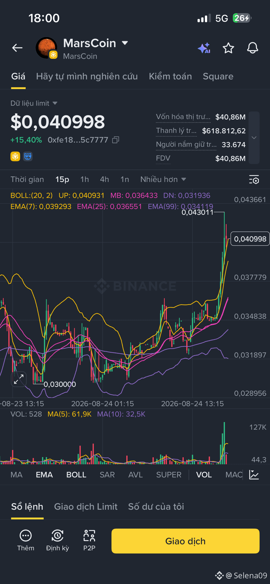
Task: Expand the market stats chevron panel
Action: (x=254, y=138)
